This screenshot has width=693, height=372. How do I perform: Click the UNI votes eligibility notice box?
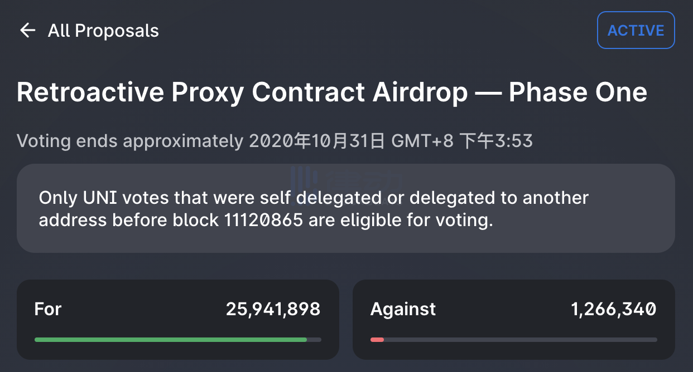coord(346,208)
